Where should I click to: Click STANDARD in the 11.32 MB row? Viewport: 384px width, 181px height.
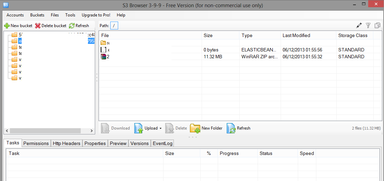point(351,57)
